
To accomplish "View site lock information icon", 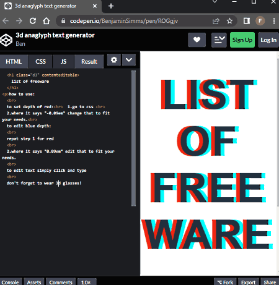I will click(63, 20).
